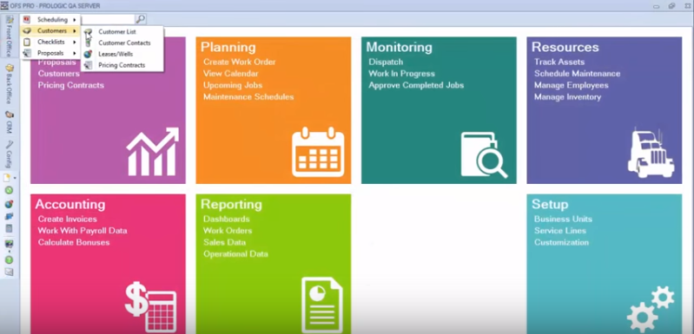Click the Accounting calculator icon
Image resolution: width=694 pixels, height=334 pixels.
point(151,307)
